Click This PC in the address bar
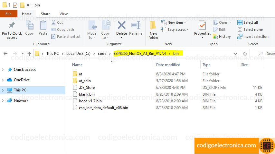275x154 pixels. point(52,54)
